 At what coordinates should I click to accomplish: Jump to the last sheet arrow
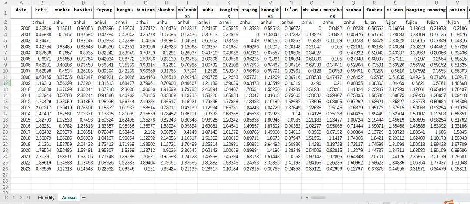[28, 197]
